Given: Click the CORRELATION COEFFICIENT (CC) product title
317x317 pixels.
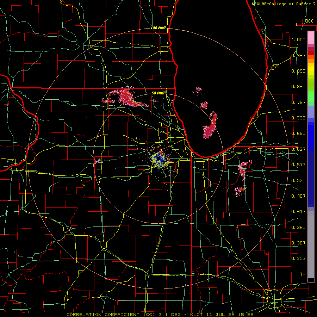Looking at the screenshot, I should (x=111, y=315).
